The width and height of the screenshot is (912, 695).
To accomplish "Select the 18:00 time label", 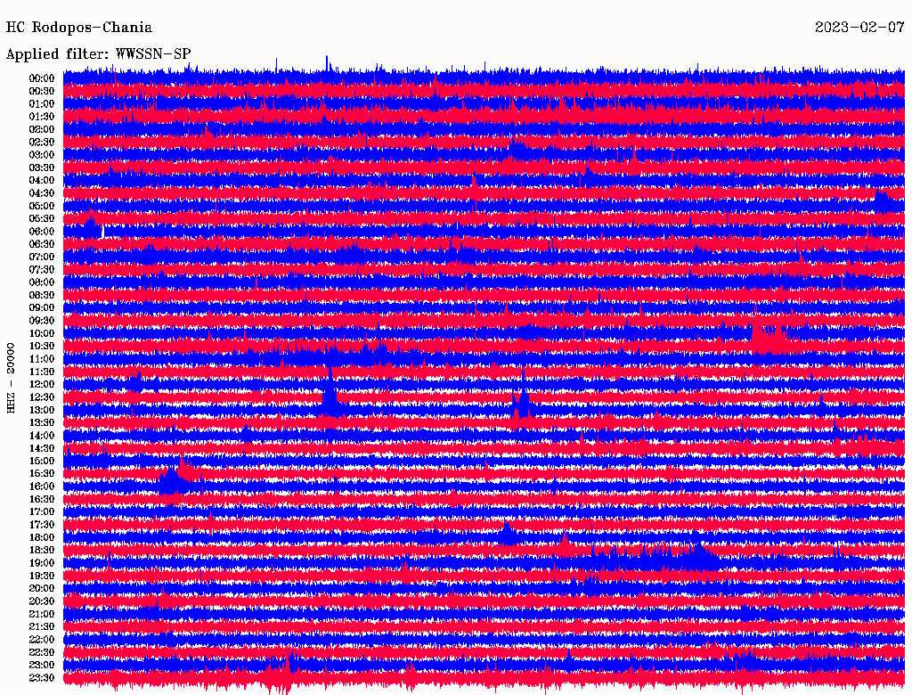I will pos(42,538).
